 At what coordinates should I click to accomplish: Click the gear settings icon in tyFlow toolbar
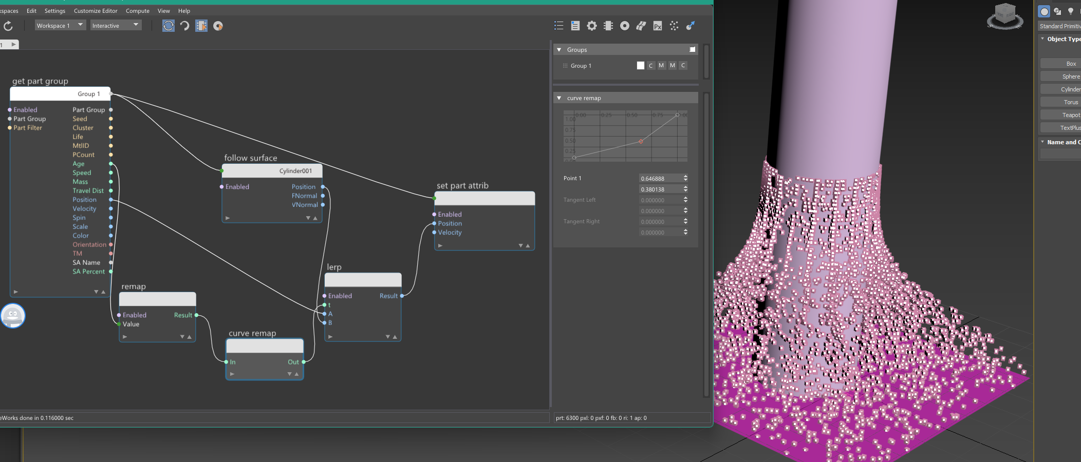click(592, 26)
